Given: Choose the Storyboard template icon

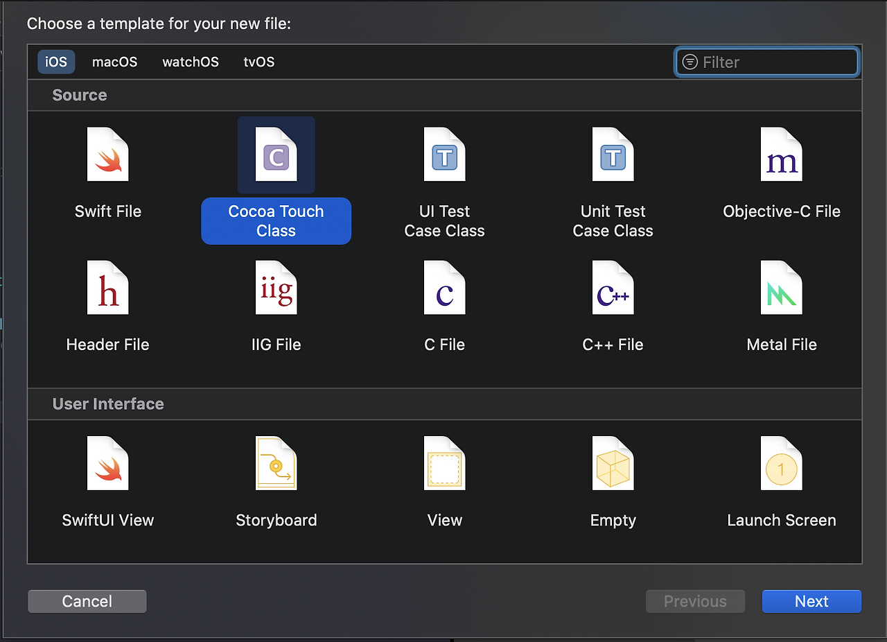Looking at the screenshot, I should click(x=276, y=463).
